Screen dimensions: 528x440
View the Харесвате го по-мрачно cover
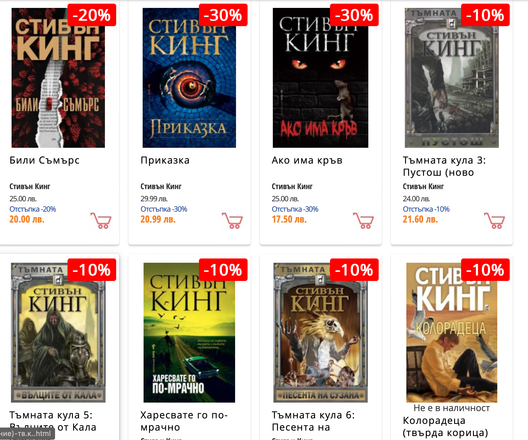pyautogui.click(x=189, y=333)
